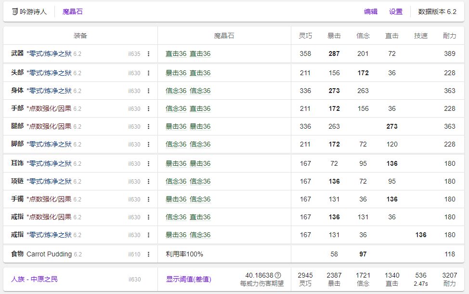The height and width of the screenshot is (294, 469).
Task: Open the 耳饰 earring row three-dot menu
Action: click(x=148, y=164)
